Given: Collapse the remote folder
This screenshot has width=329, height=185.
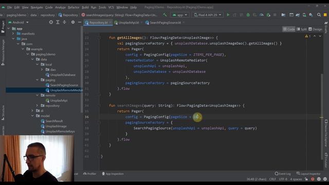Looking at the screenshot, I should point(37,95).
